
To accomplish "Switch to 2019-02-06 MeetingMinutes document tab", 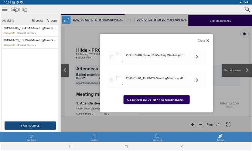I will [98, 20].
